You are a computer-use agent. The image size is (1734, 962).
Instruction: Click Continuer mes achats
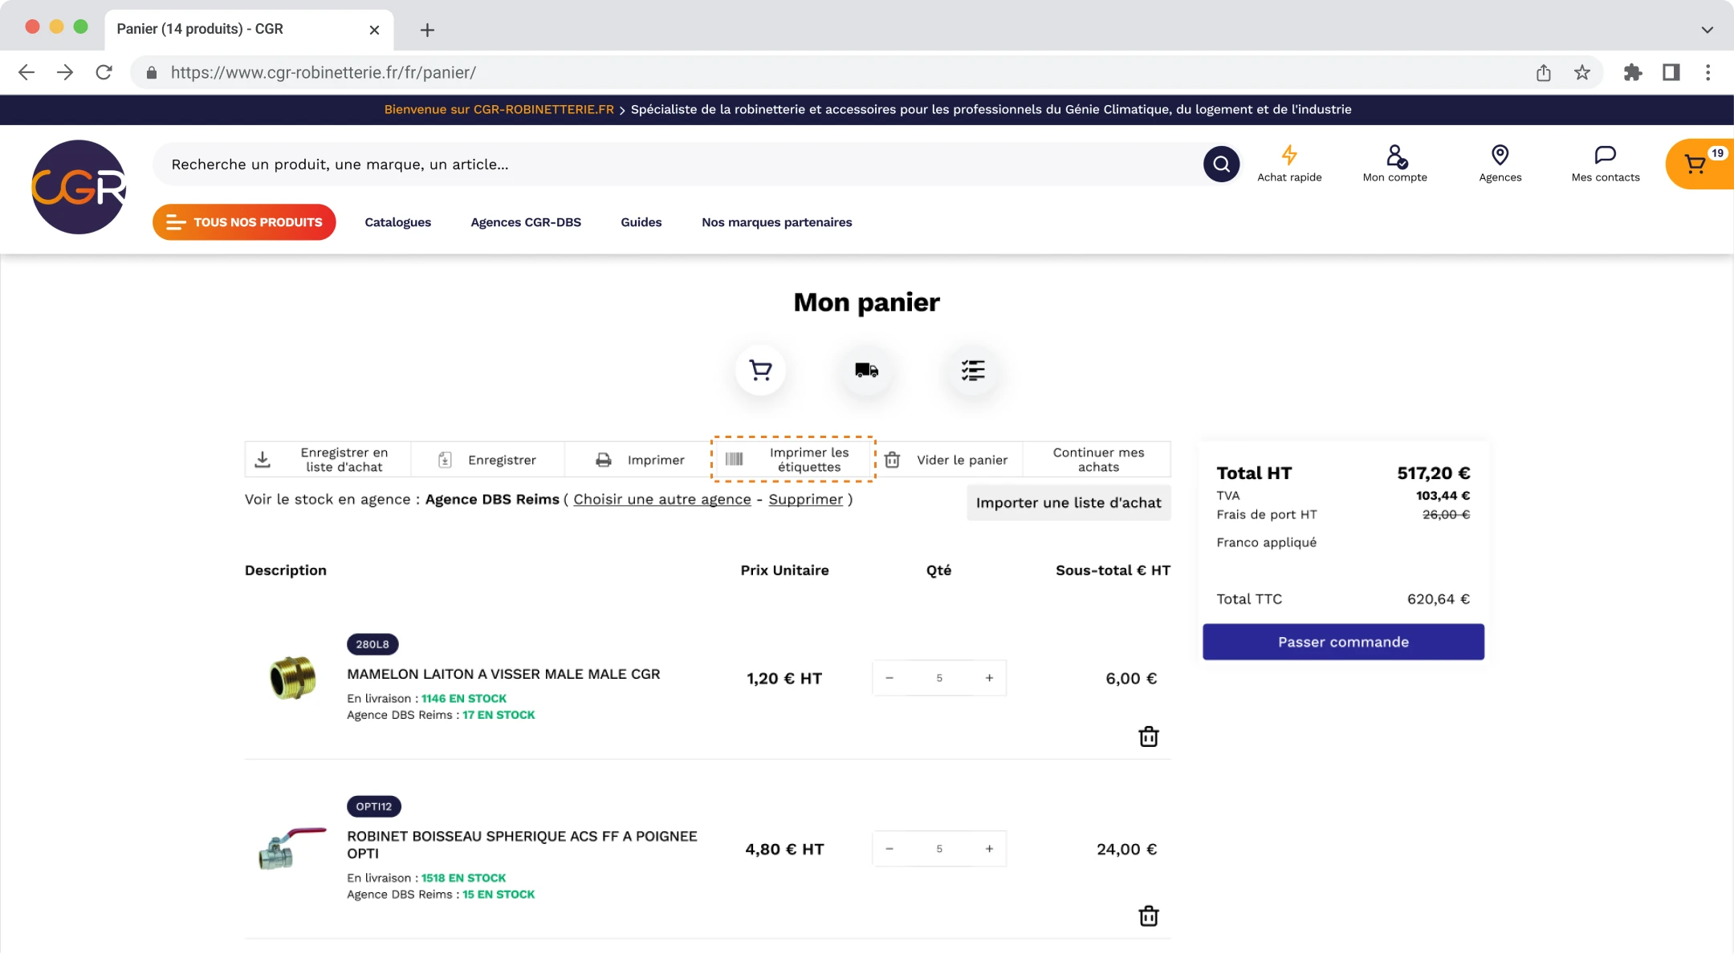(x=1098, y=460)
